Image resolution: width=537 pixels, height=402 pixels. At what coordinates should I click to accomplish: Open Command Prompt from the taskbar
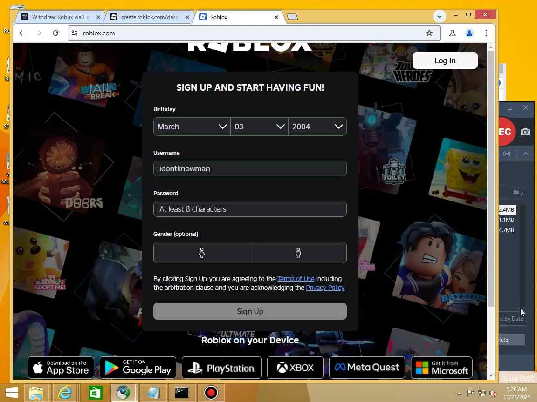coord(181,393)
